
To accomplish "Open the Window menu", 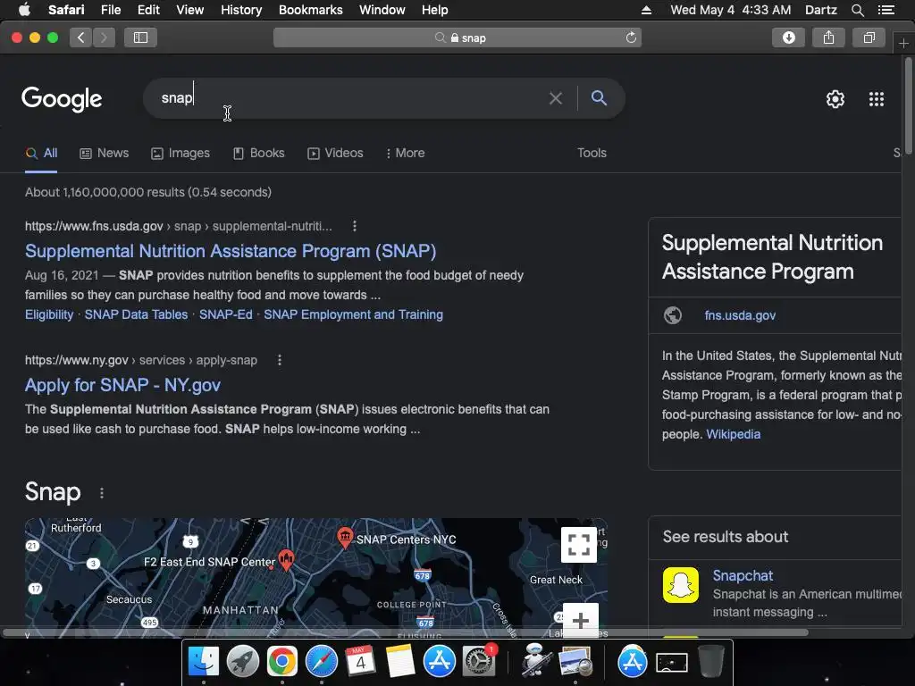I will pos(382,10).
